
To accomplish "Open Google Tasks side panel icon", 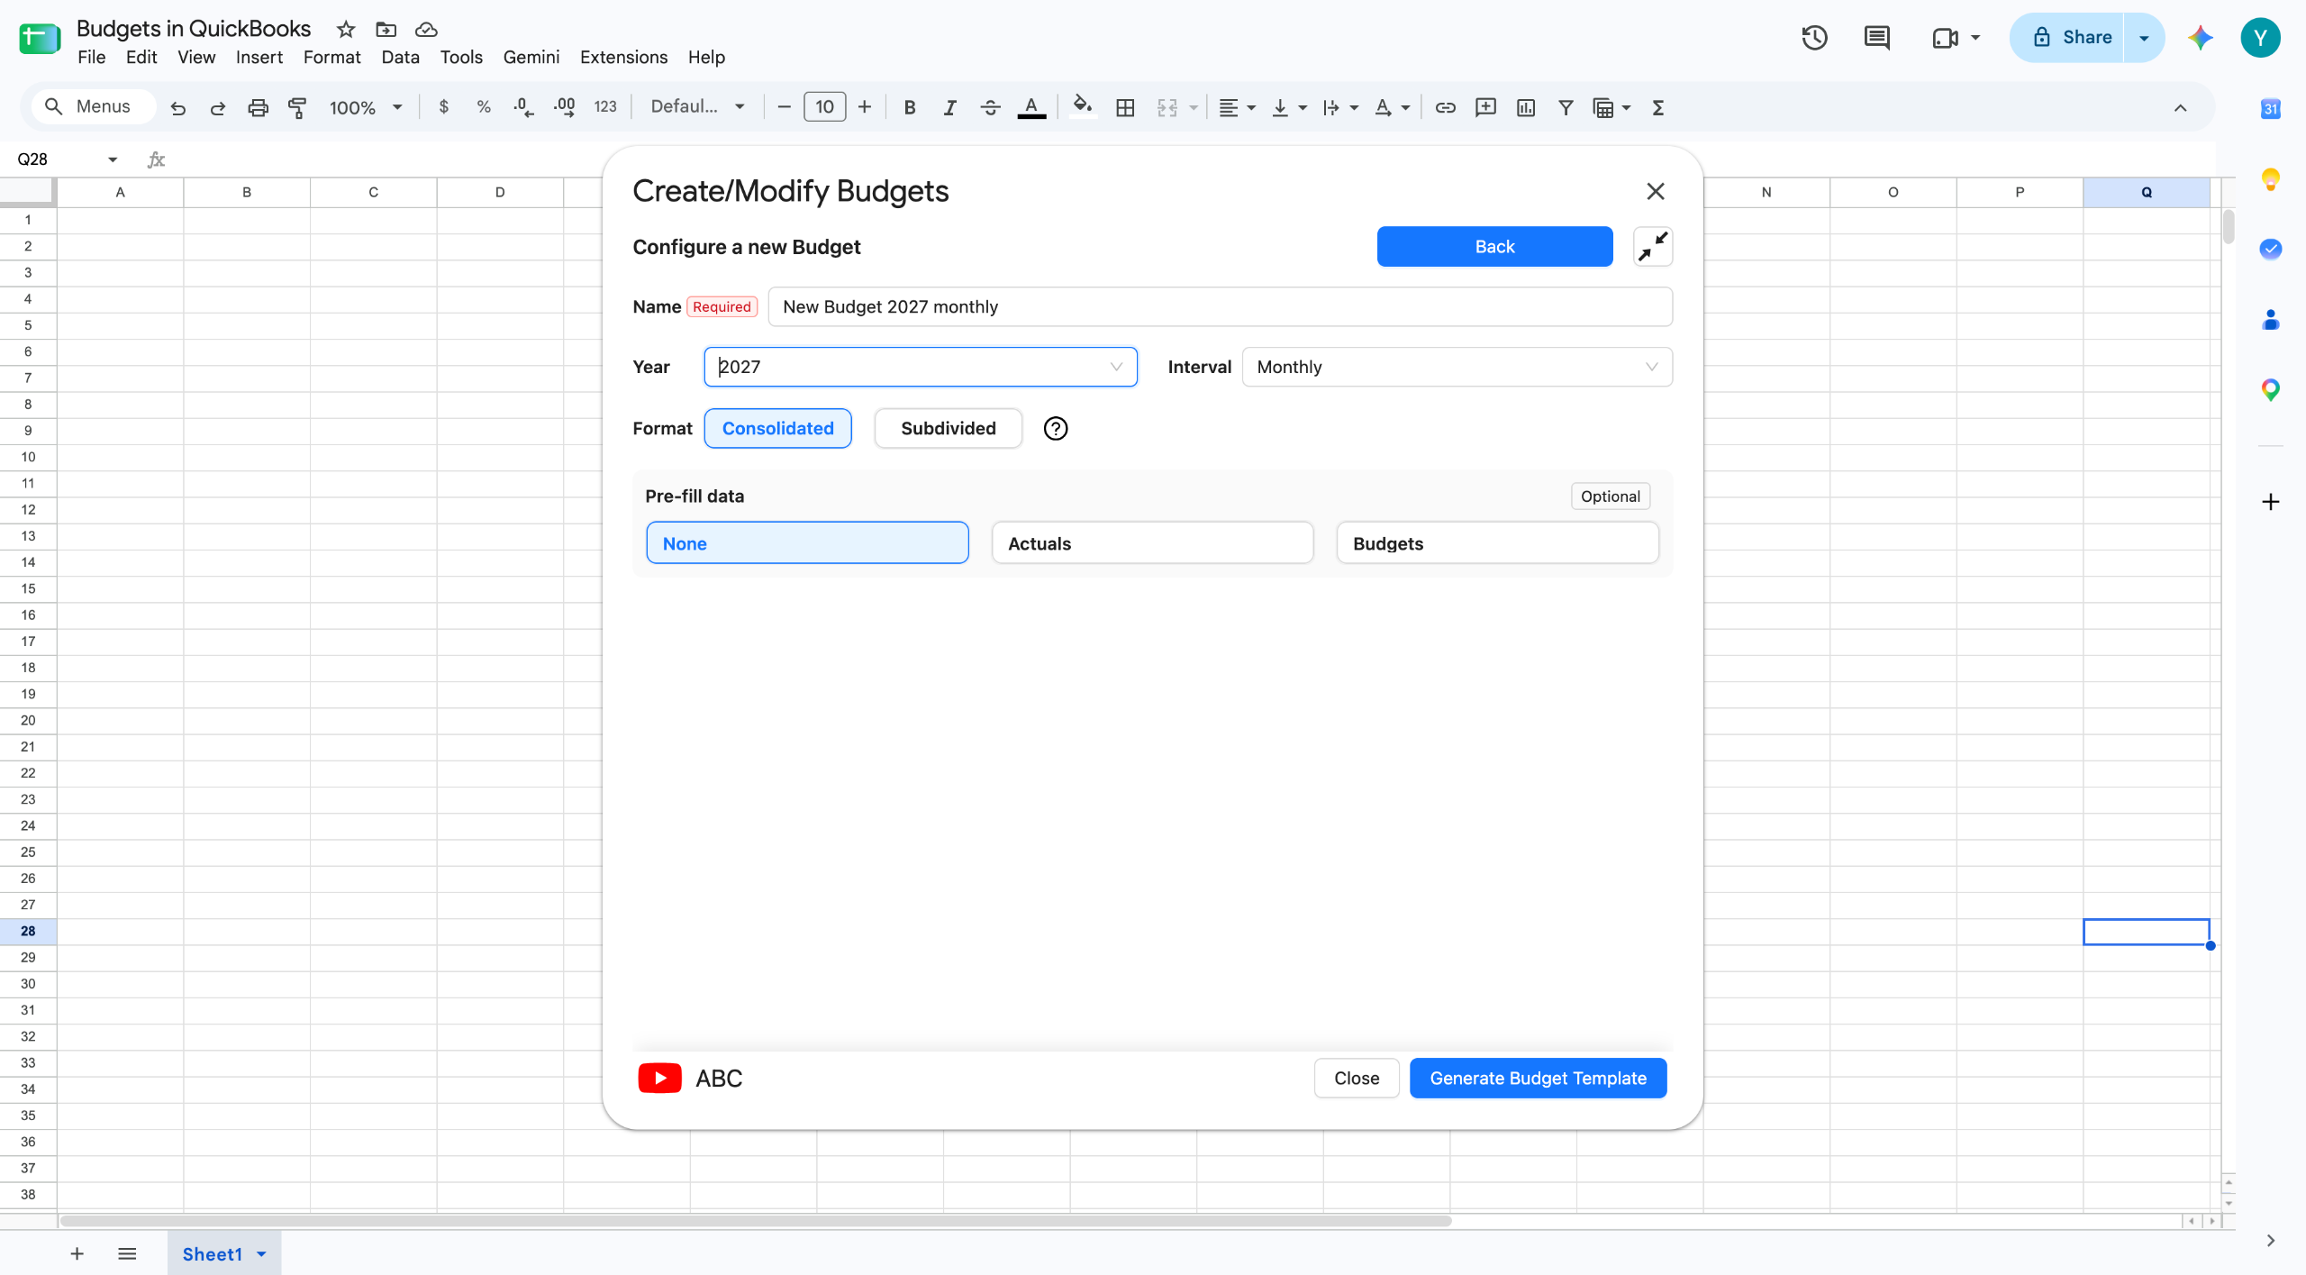I will (2270, 249).
